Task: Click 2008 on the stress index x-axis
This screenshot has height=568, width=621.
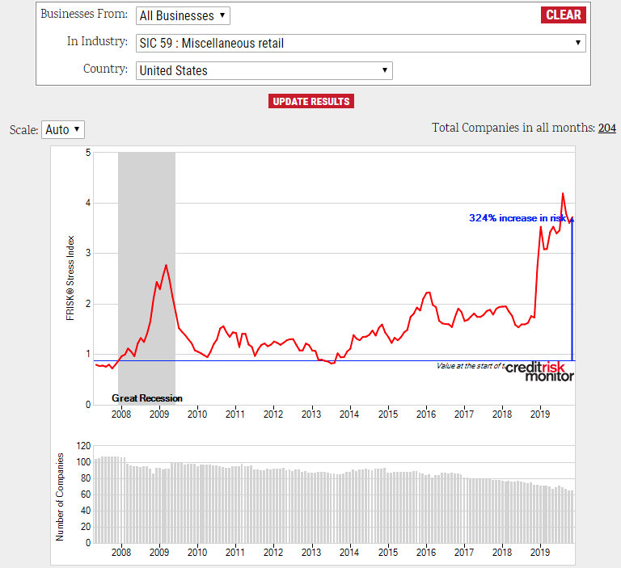Action: tap(121, 414)
